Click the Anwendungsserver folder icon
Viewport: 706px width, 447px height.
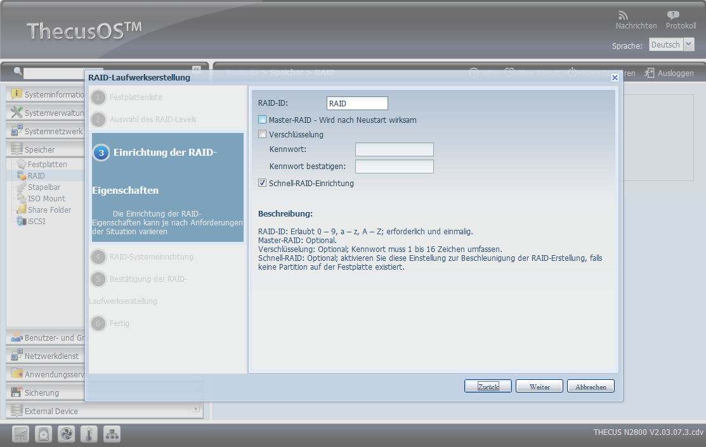click(x=16, y=374)
